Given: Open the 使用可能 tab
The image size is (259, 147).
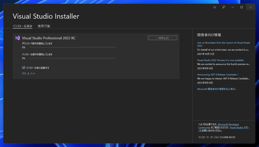Looking at the screenshot, I should (44, 26).
